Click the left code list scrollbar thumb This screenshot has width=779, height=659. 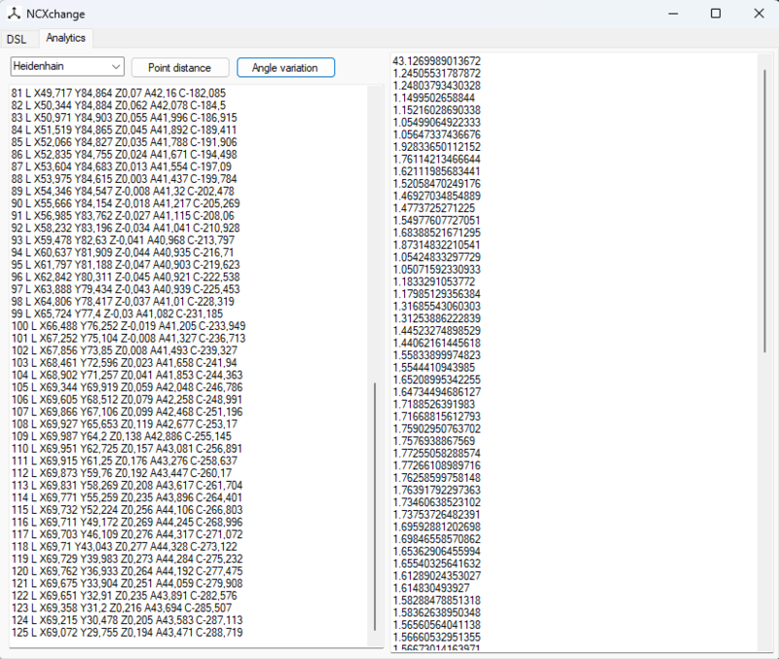[375, 506]
